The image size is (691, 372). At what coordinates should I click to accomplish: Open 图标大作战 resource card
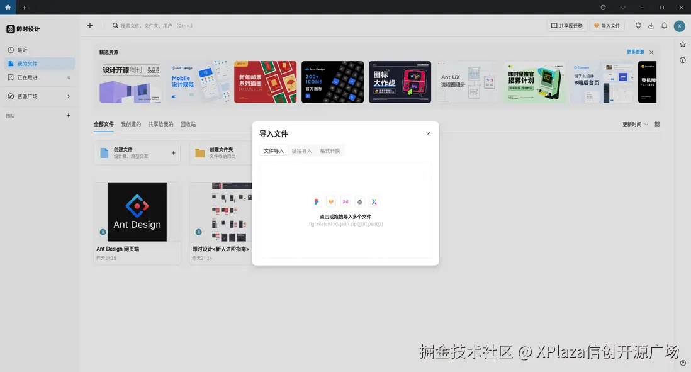[x=400, y=82]
